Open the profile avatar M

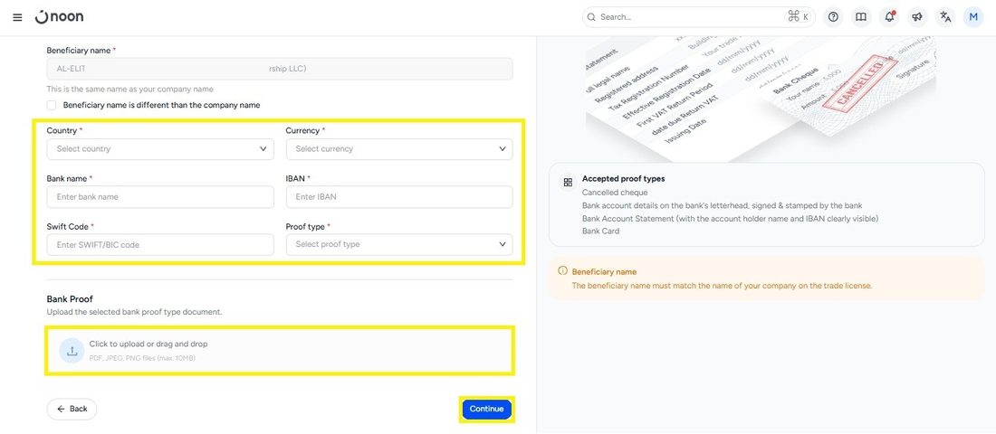[973, 17]
